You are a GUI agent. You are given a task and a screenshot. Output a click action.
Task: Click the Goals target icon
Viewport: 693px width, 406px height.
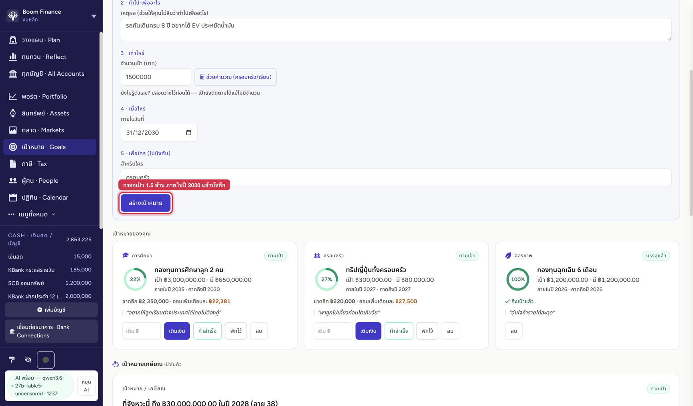click(13, 147)
